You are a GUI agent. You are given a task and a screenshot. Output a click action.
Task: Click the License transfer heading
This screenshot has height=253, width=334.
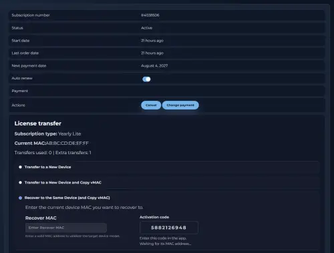pyautogui.click(x=38, y=123)
